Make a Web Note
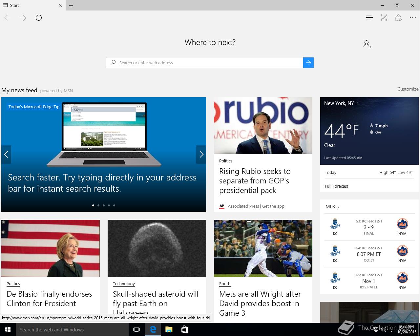Image resolution: width=420 pixels, height=336 pixels. (x=384, y=18)
